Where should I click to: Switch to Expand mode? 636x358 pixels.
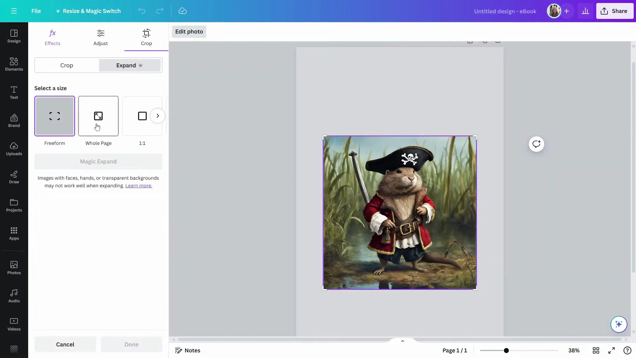point(129,65)
